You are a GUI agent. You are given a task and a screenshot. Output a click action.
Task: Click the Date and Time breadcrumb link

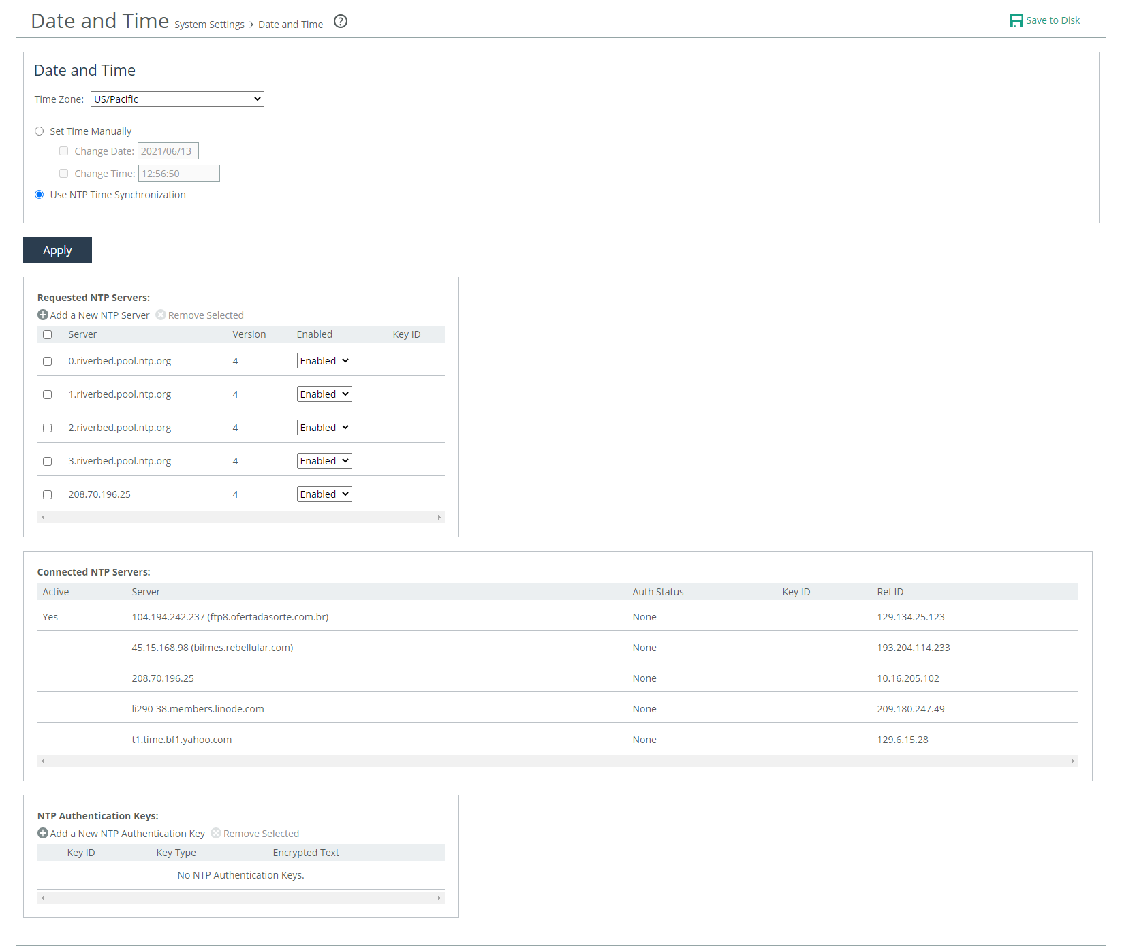[x=290, y=25]
